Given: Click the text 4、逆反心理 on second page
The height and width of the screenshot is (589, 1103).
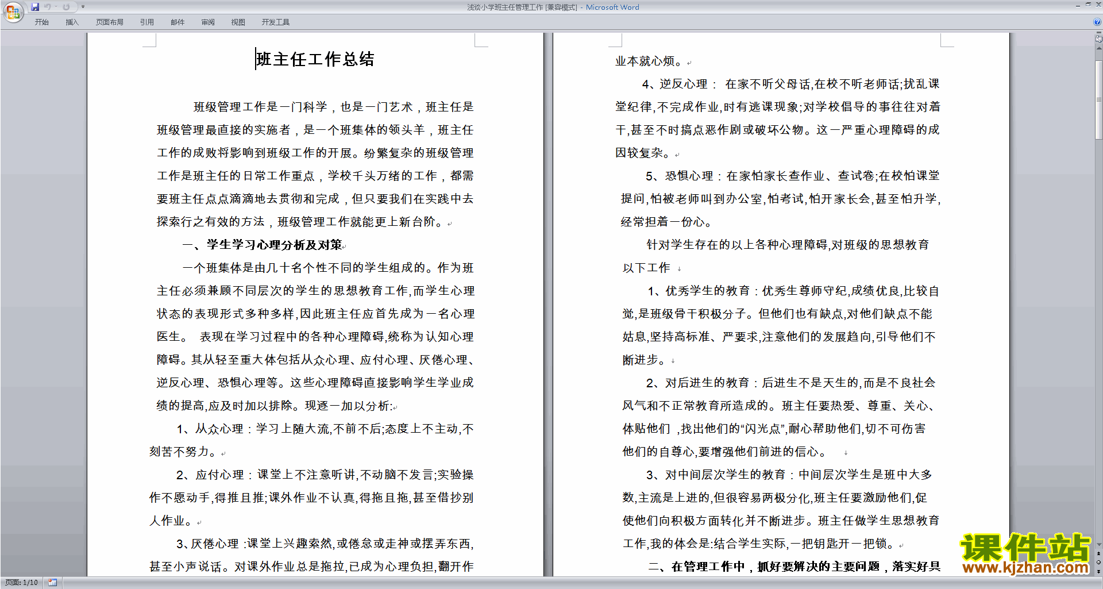Looking at the screenshot, I should [675, 84].
